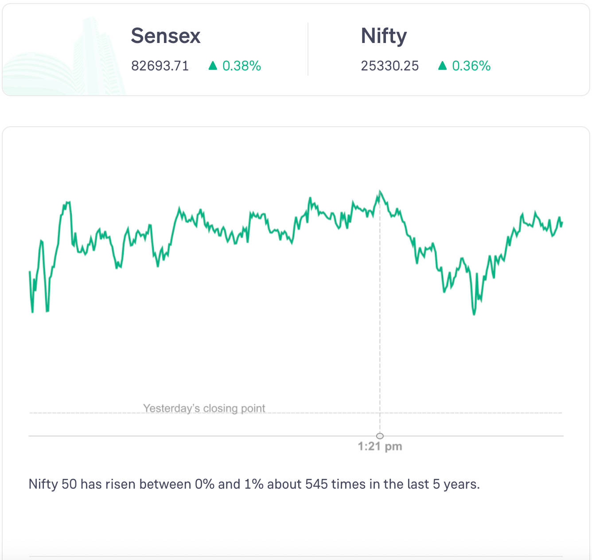Screen dimensions: 592x560
Task: Click the leftmost start of the green chart line
Action: coord(30,272)
